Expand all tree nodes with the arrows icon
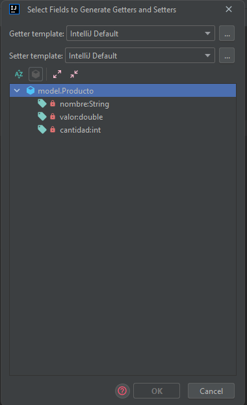 pyautogui.click(x=57, y=74)
